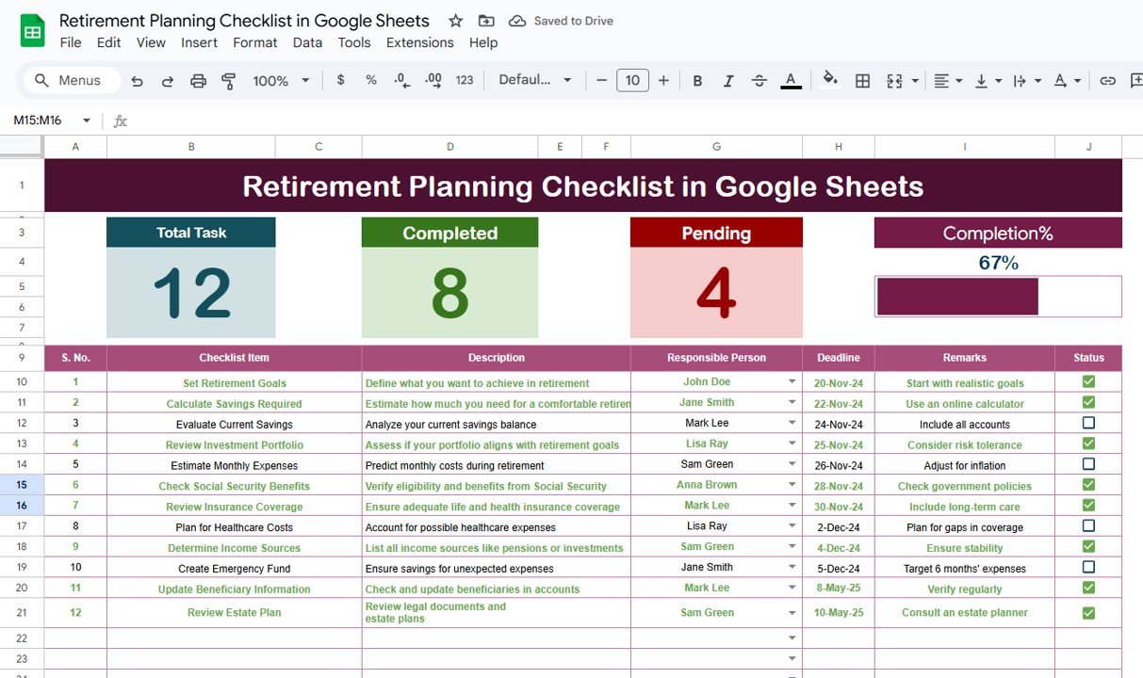This screenshot has width=1143, height=678.
Task: Open text rotation options
Action: pos(1067,81)
